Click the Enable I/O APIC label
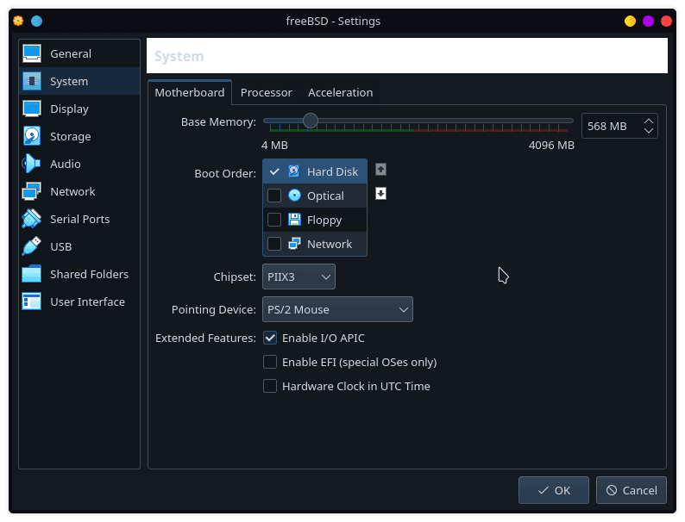Image resolution: width=685 pixels, height=522 pixels. pos(324,338)
